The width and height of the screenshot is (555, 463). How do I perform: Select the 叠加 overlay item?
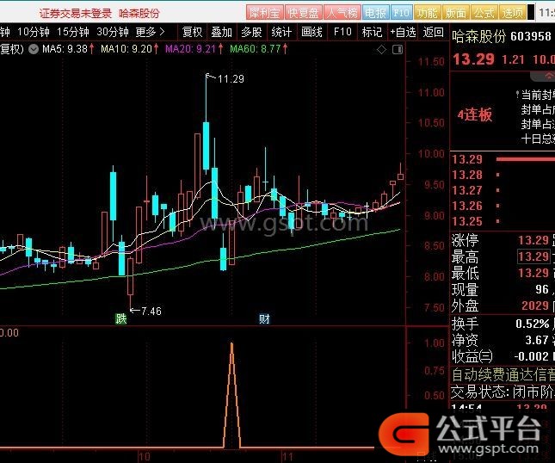[222, 32]
